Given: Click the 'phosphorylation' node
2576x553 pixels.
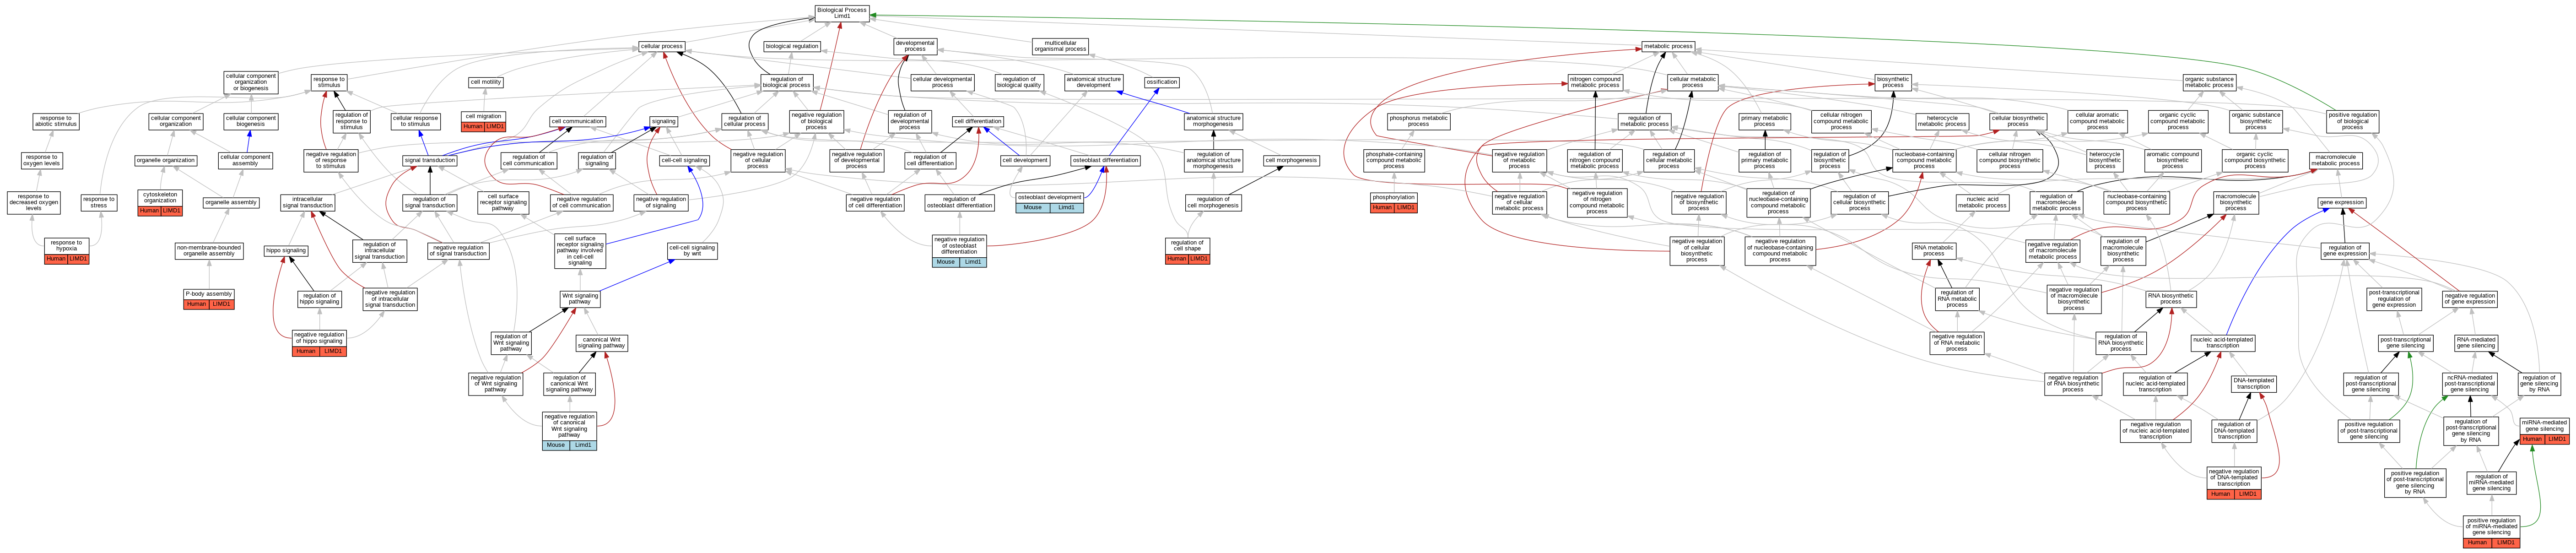Looking at the screenshot, I should click(x=1394, y=202).
